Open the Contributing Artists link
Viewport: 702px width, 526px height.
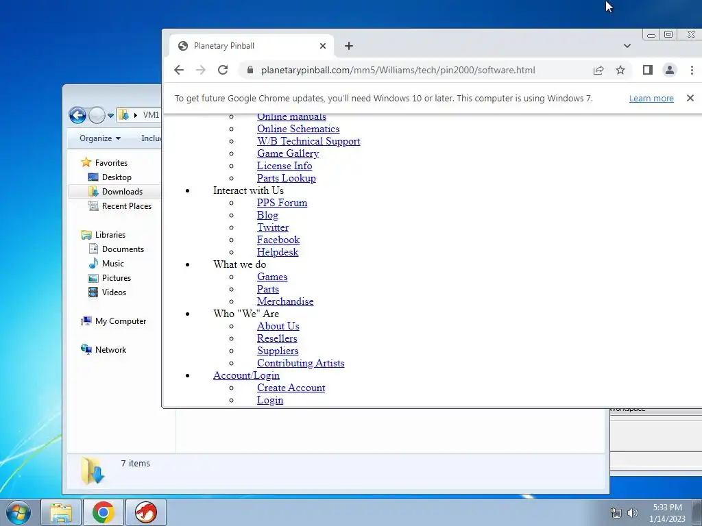[x=300, y=363]
